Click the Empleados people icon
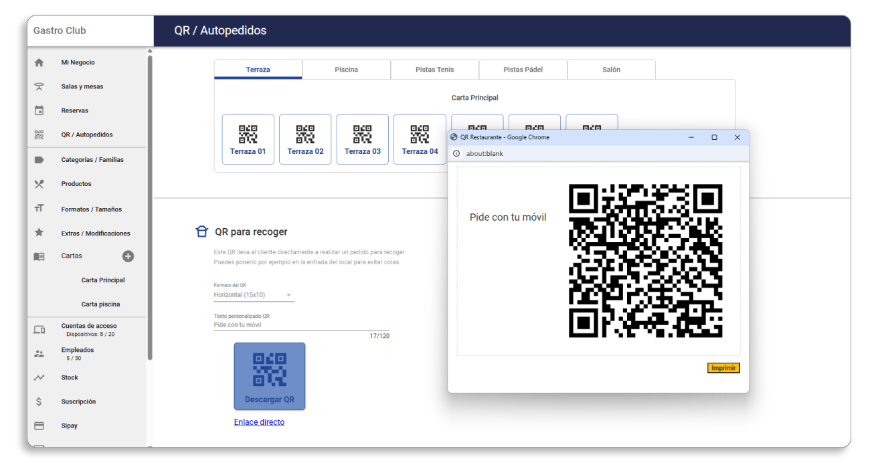The height and width of the screenshot is (463, 878). pyautogui.click(x=39, y=354)
